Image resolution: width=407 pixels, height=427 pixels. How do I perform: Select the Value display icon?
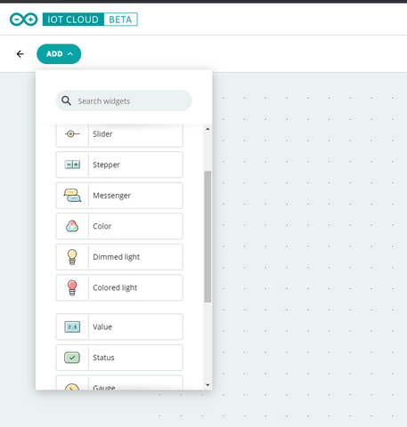pyautogui.click(x=72, y=326)
